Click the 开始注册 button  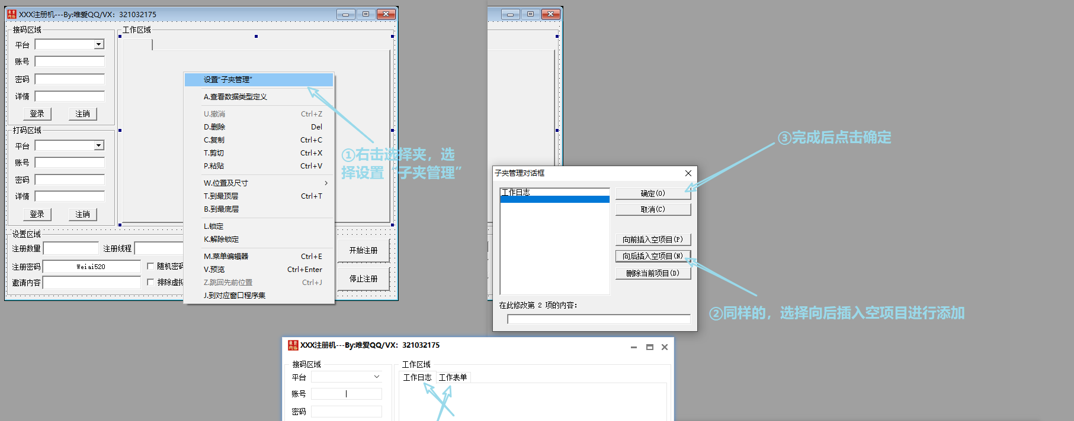[363, 251]
